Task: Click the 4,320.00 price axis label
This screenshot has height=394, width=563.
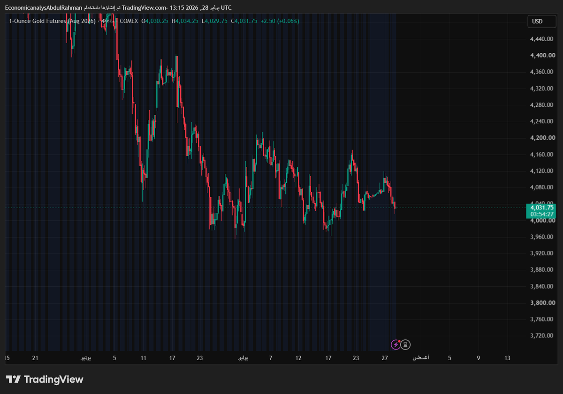Action: click(x=541, y=89)
